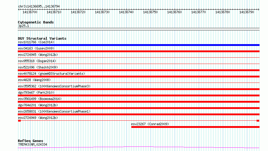Open variant esv3561499 (Boomsma2014) label
The image size is (268, 151).
[40, 99]
